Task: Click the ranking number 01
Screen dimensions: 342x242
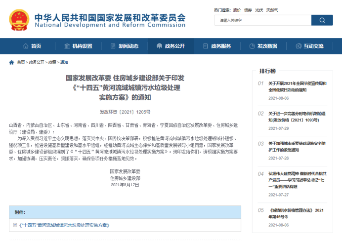Action: [x=260, y=83]
